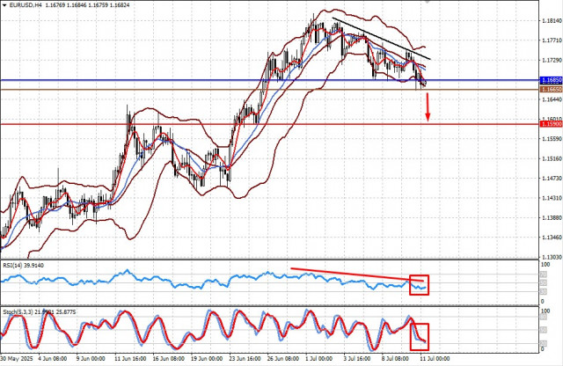Click the 8 Jul 08:00 time label
Viewport: 563px width, 366px height.
click(395, 358)
